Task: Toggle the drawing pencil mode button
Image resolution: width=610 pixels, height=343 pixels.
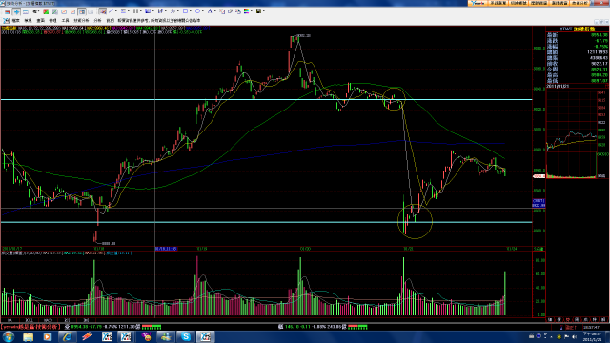Action: pyautogui.click(x=102, y=11)
